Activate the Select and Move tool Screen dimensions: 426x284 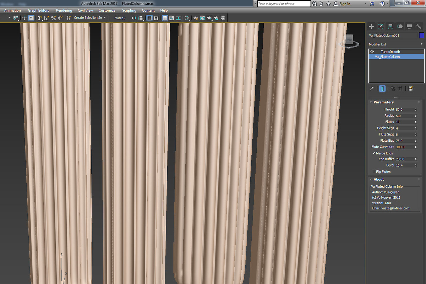point(24,18)
